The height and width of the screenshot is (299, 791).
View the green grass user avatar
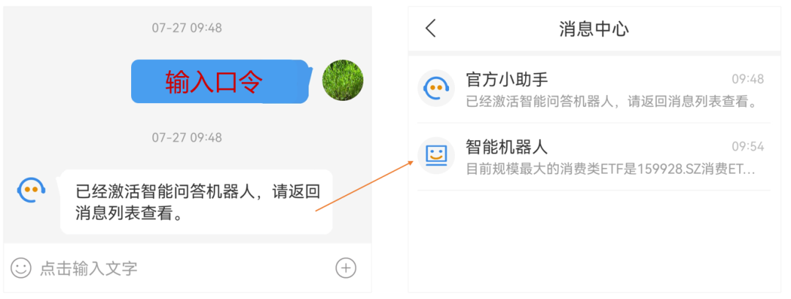343,80
